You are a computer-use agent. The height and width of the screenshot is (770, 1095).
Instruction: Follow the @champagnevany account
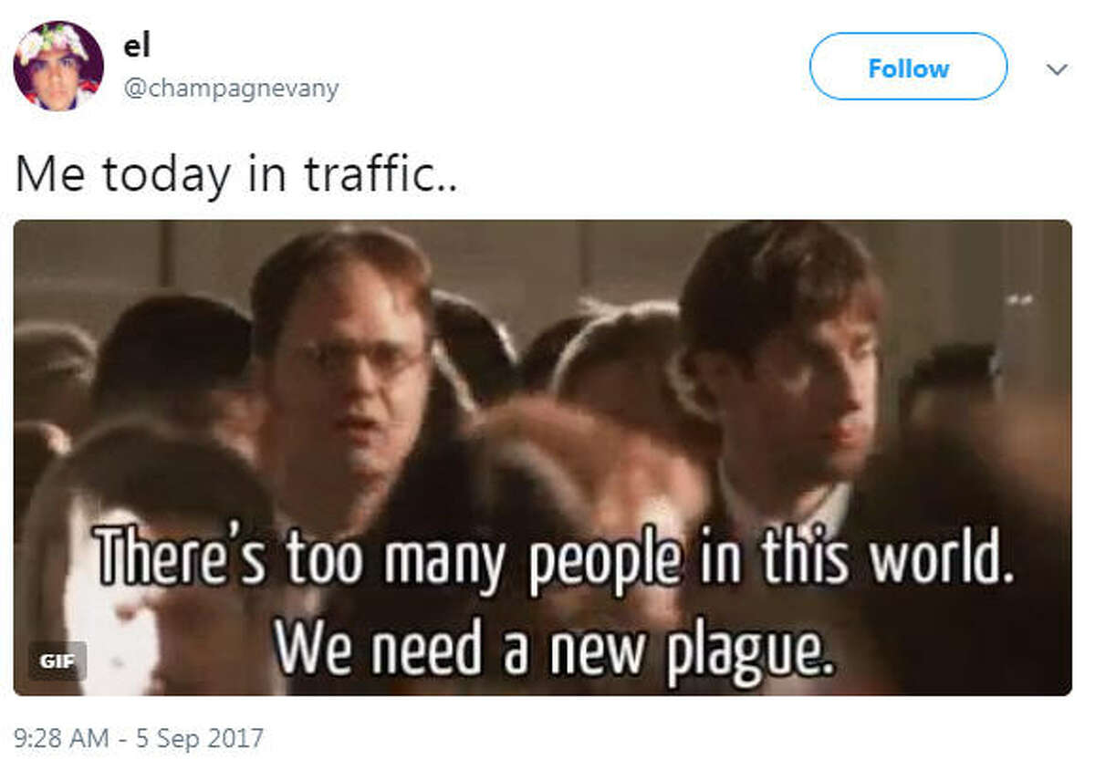pyautogui.click(x=908, y=67)
